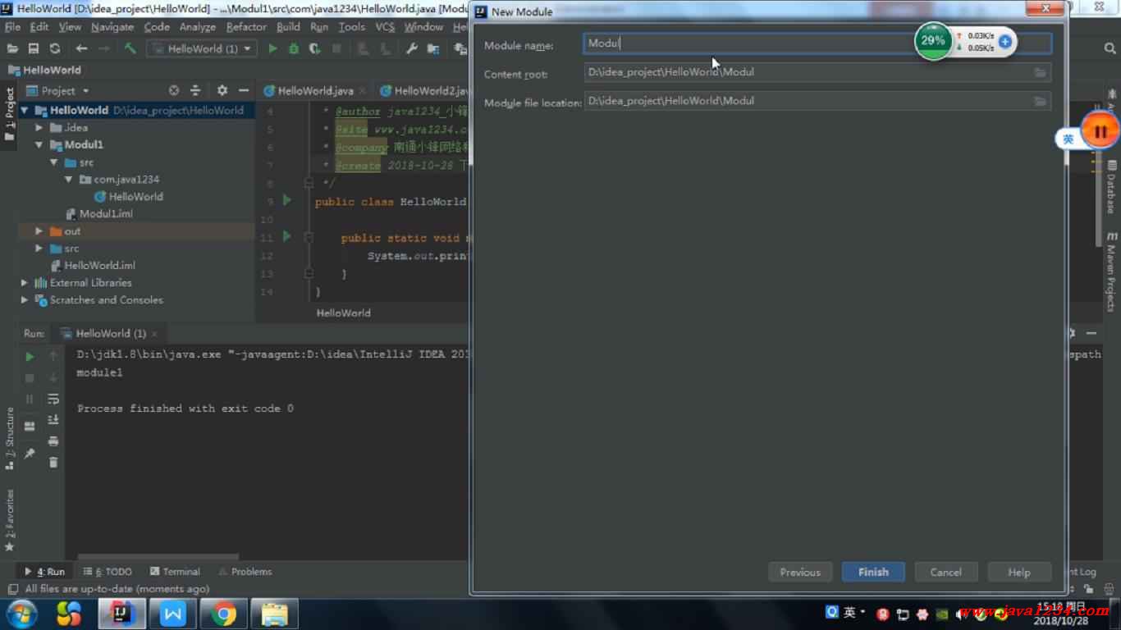Open the Terminal tool window tab

(175, 572)
